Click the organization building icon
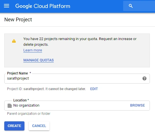 [x=10, y=106]
